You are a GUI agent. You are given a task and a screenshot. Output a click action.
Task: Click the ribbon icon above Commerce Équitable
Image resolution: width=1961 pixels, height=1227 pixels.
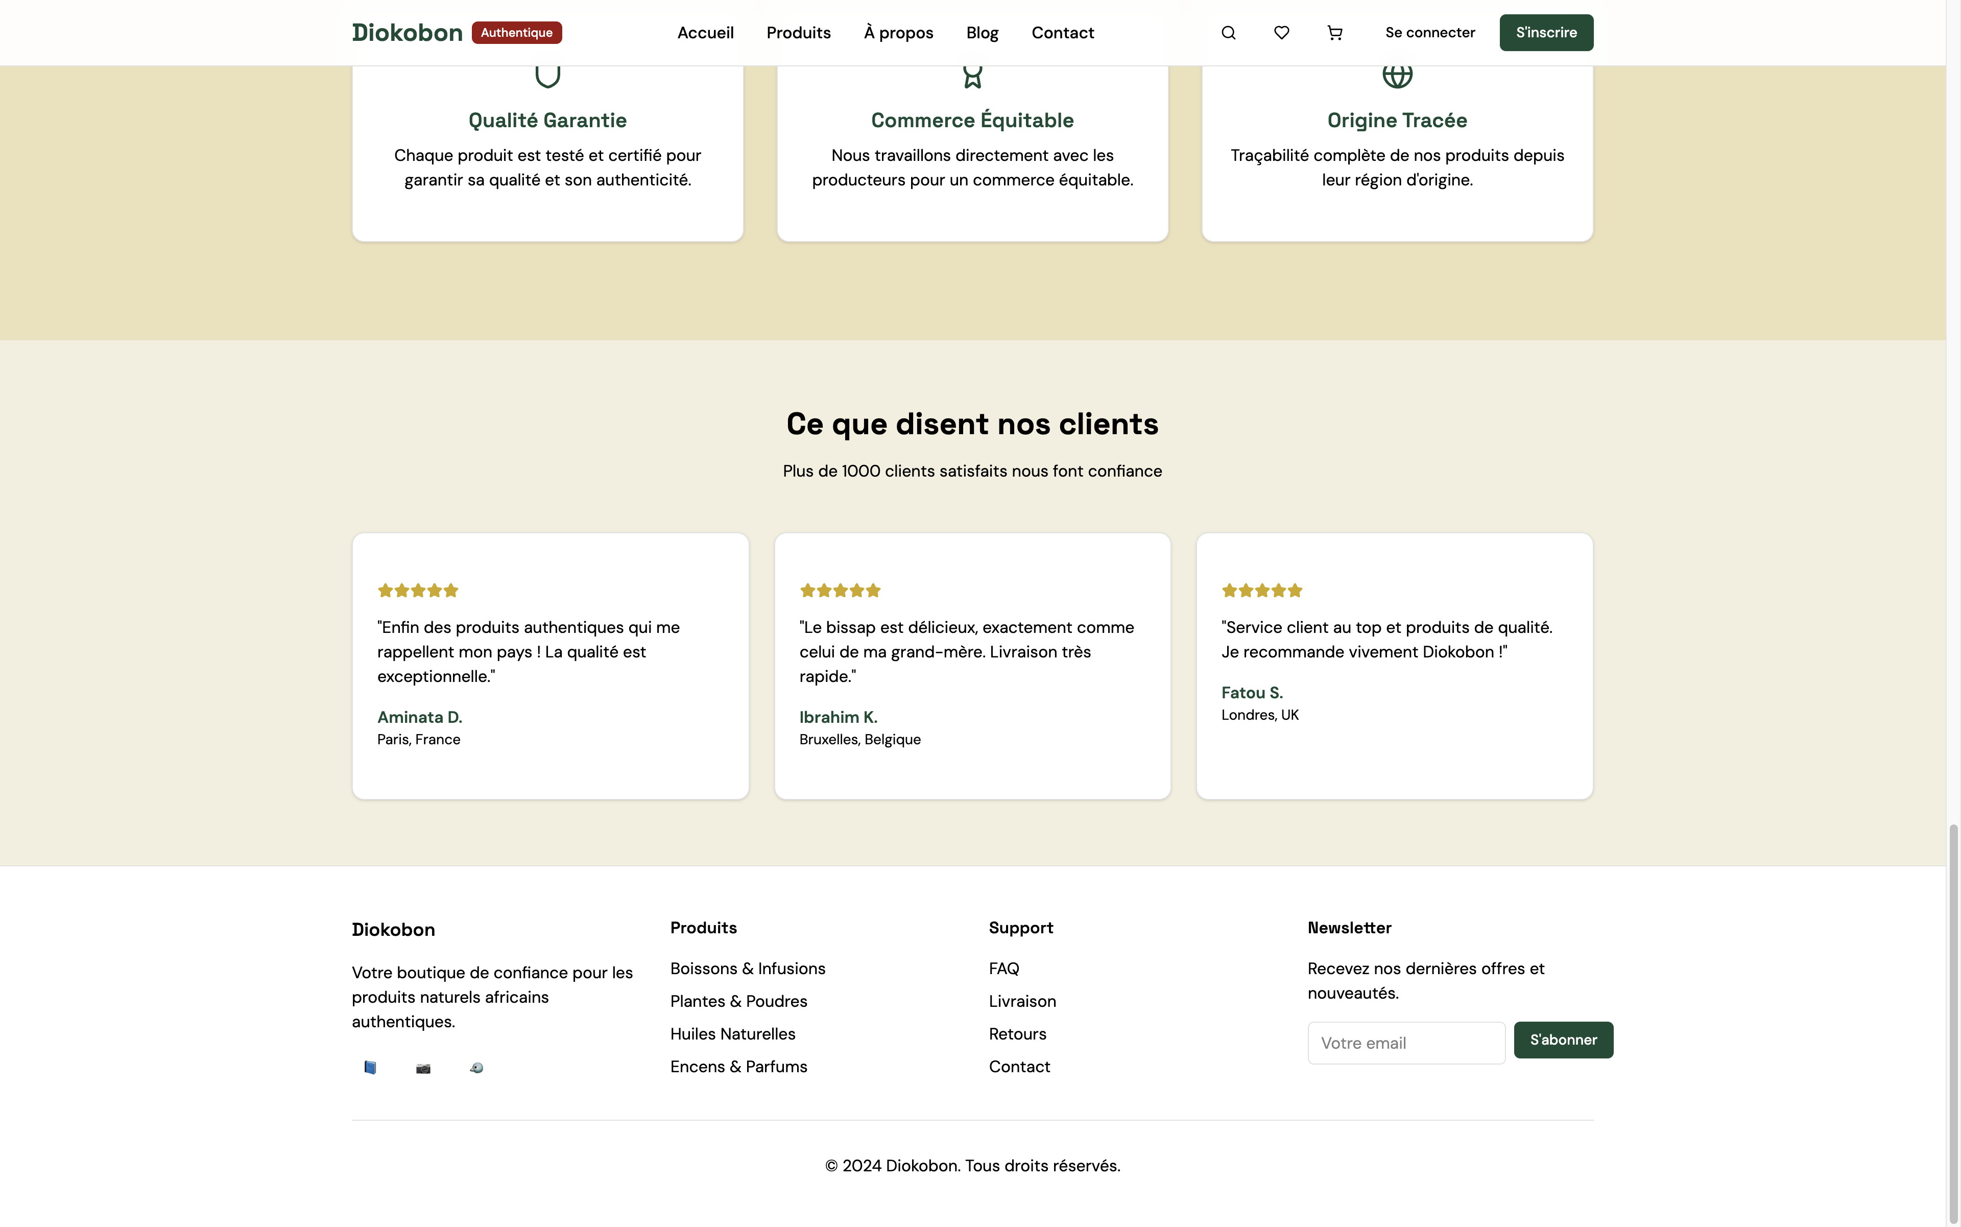972,76
